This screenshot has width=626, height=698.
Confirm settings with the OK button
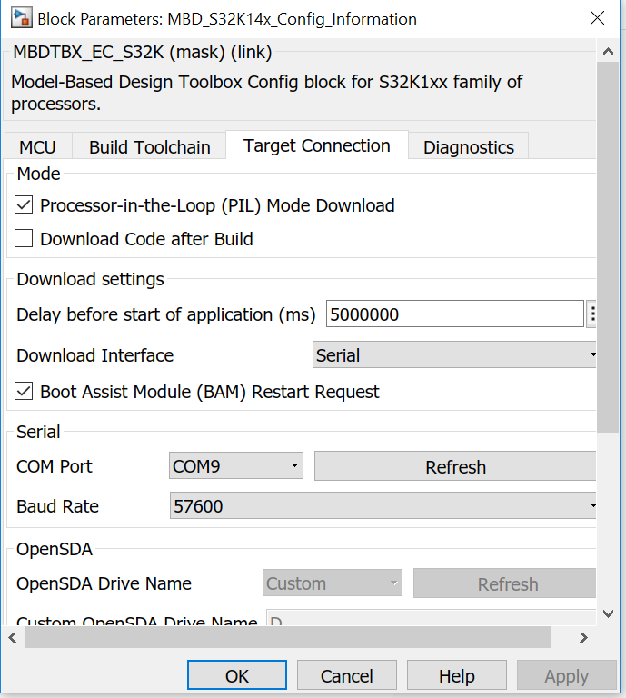237,676
